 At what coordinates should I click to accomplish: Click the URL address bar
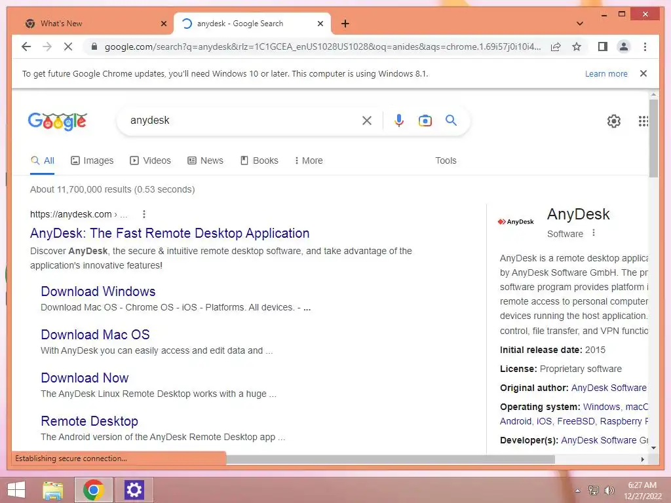coord(322,47)
